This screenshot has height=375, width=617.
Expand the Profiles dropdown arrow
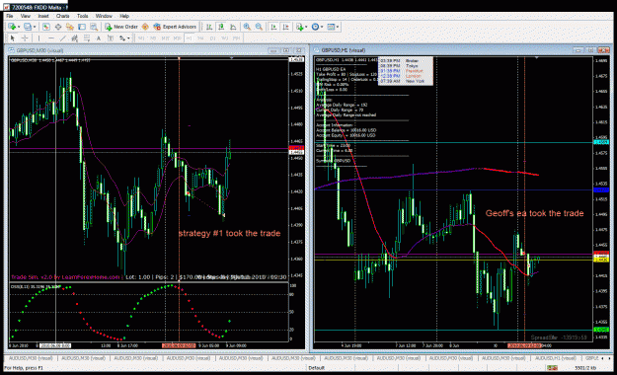(35, 28)
